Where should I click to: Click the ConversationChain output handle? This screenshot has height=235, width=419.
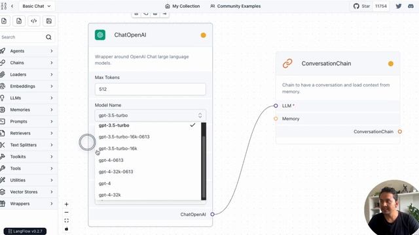[x=400, y=132]
